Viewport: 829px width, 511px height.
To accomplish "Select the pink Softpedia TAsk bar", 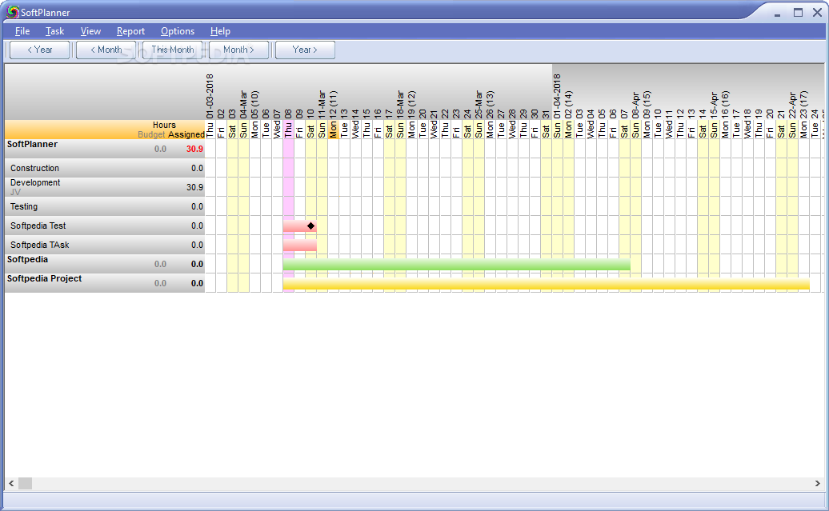I will coord(300,246).
